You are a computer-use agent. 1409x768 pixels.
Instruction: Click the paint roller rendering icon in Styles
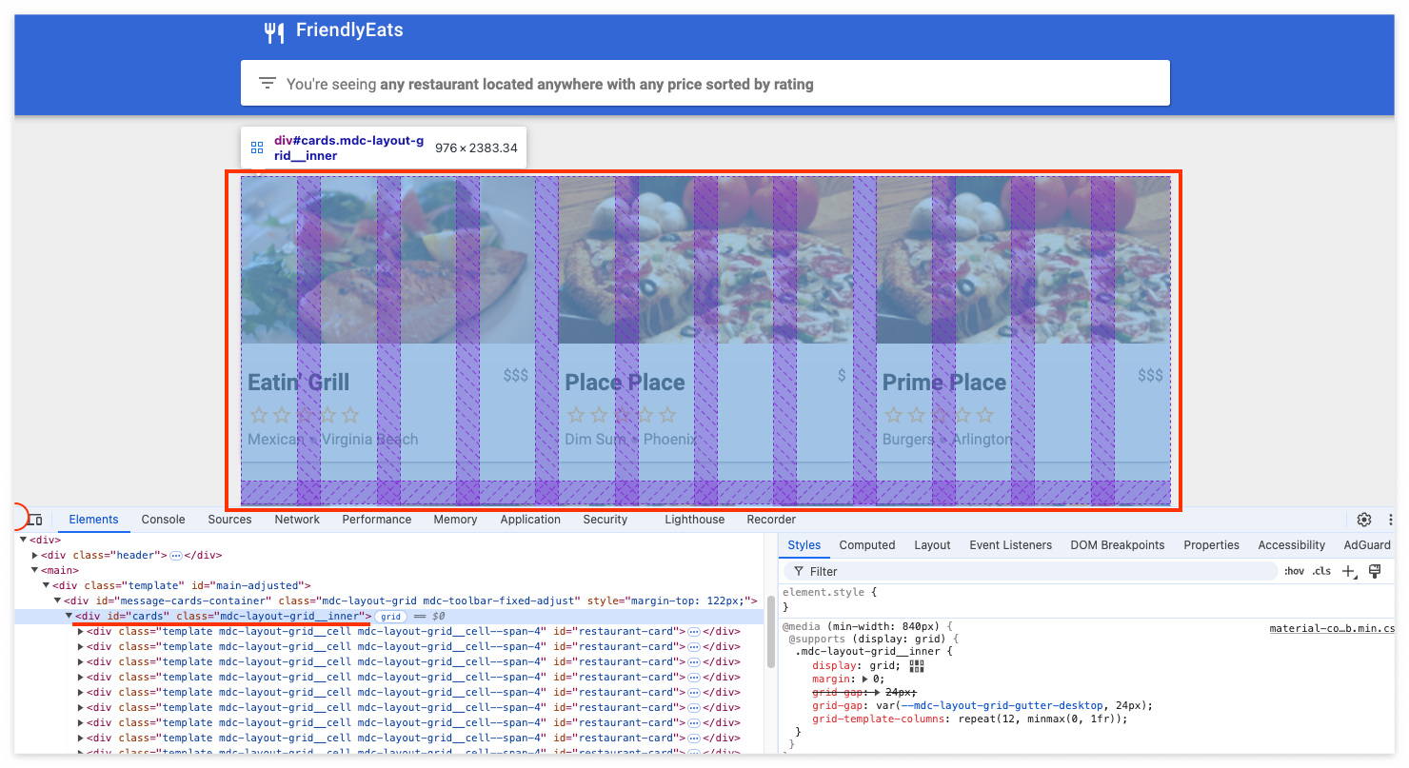pyautogui.click(x=1374, y=571)
